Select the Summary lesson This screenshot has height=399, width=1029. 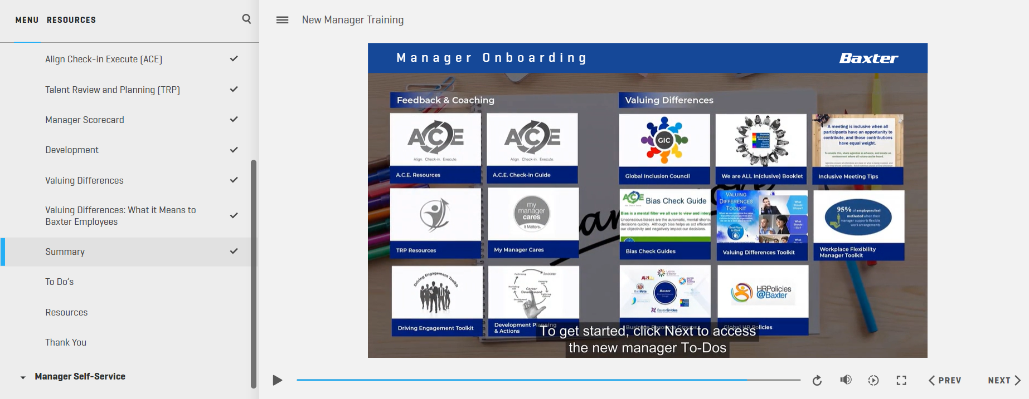coord(129,252)
